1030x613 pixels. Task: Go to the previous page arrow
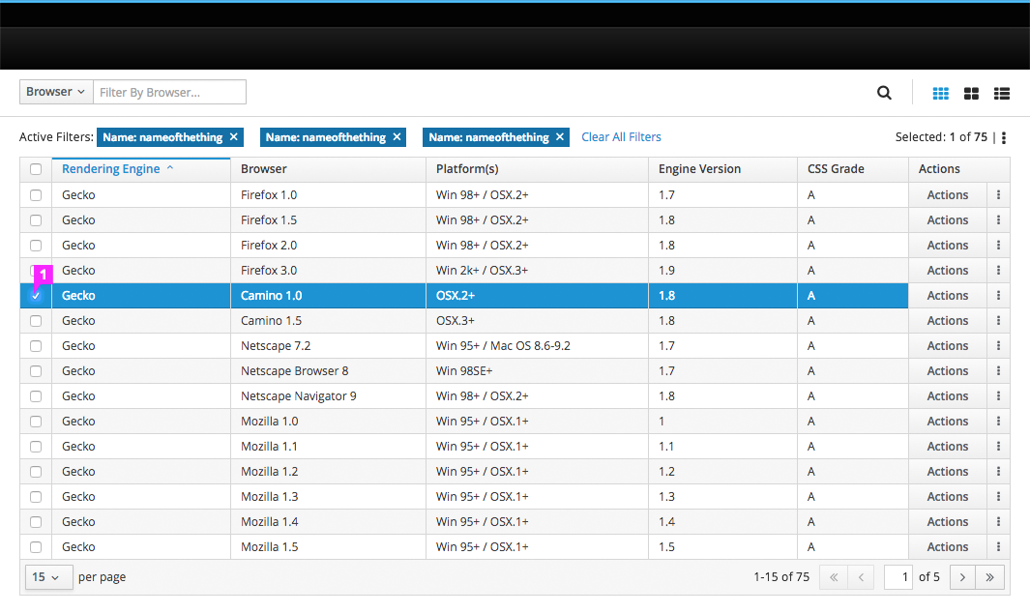861,577
